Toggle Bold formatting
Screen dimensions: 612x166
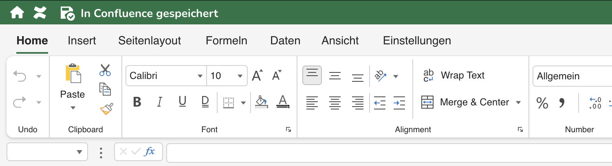pyautogui.click(x=137, y=102)
